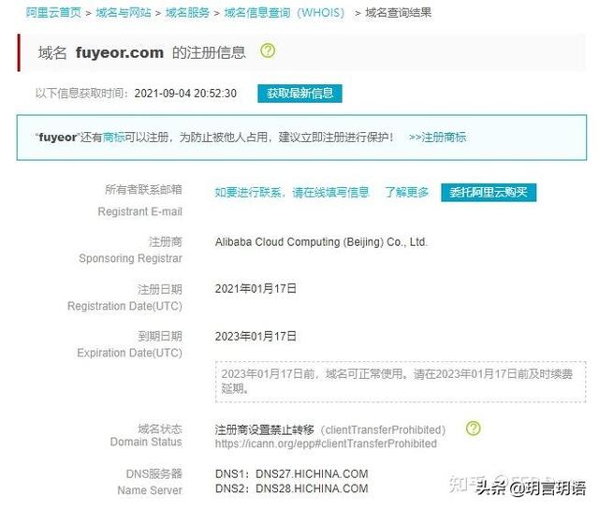599x509 pixels.
Task: Click the Registration Date(UTC) label
Action: coord(124,306)
